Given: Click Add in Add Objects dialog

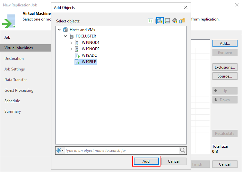Looking at the screenshot, I should 146,161.
